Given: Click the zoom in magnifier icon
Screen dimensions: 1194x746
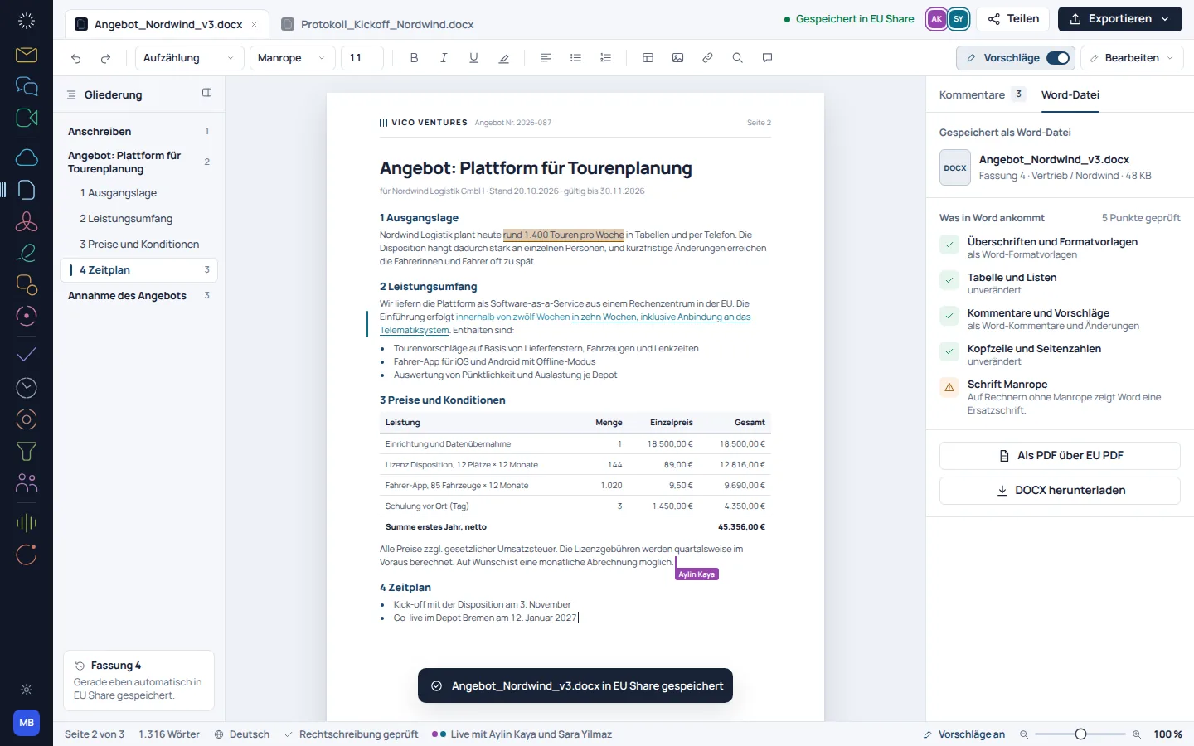Looking at the screenshot, I should pyautogui.click(x=1136, y=734).
